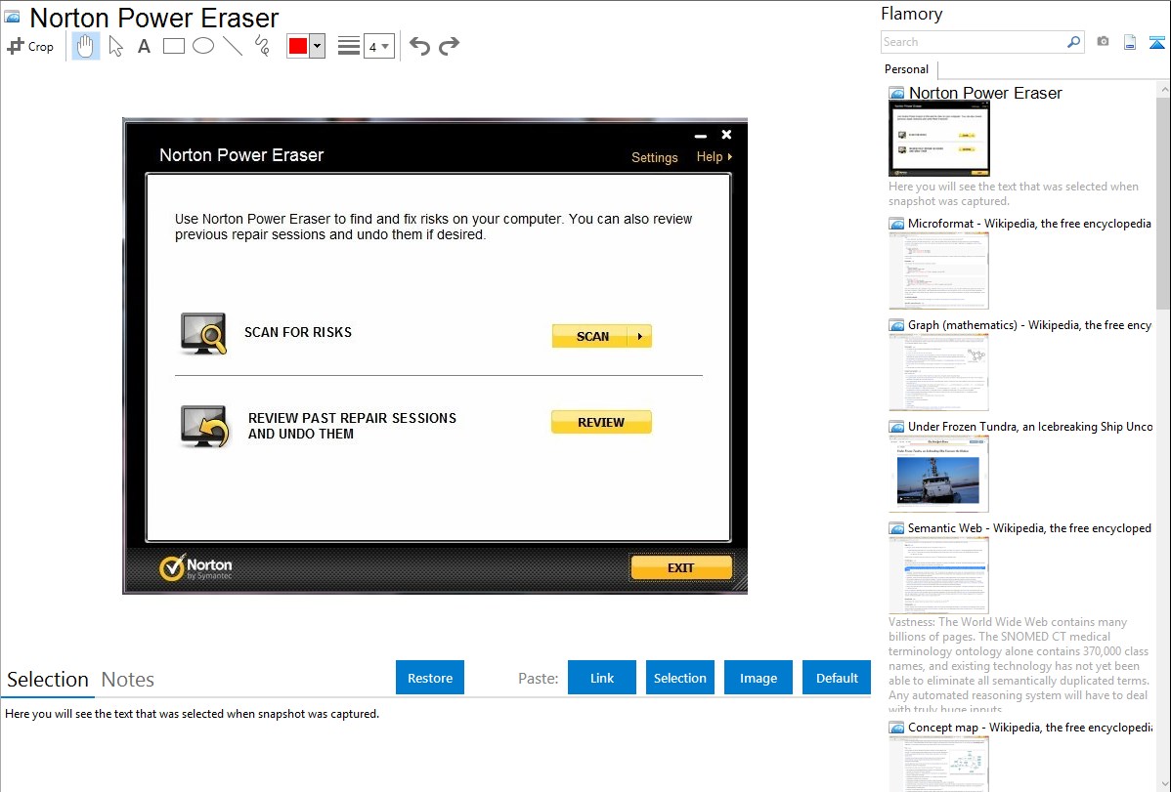Click the document page icon in Flamory
The image size is (1171, 792).
[1130, 43]
